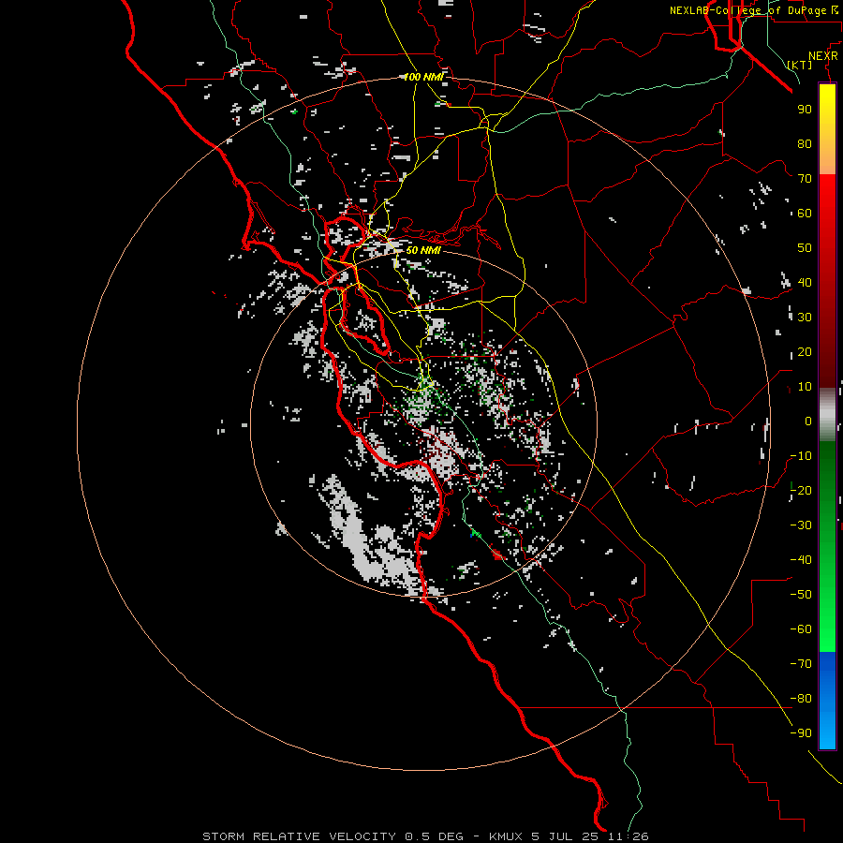Screen dimensions: 843x843
Task: Pick the blue segment of the color bar
Action: (x=827, y=701)
